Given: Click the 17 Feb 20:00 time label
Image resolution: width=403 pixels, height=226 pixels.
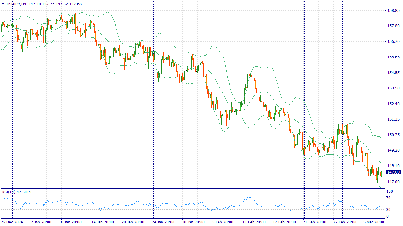Looking at the screenshot, I should point(284,222).
